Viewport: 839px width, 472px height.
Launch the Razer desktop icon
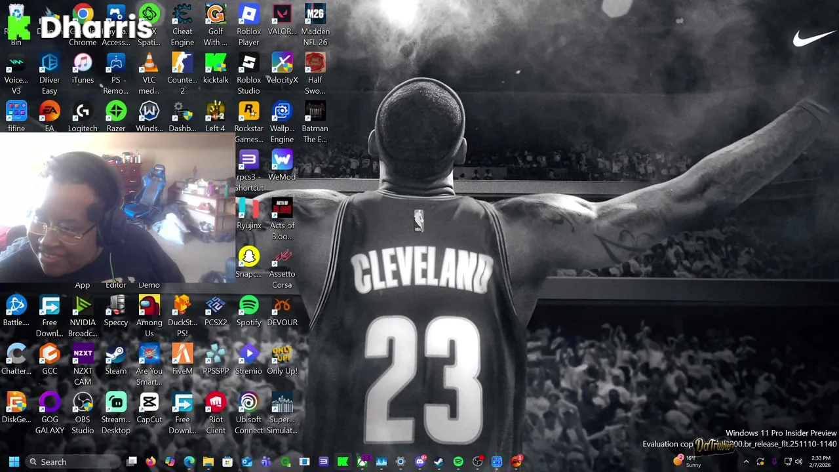pos(116,117)
